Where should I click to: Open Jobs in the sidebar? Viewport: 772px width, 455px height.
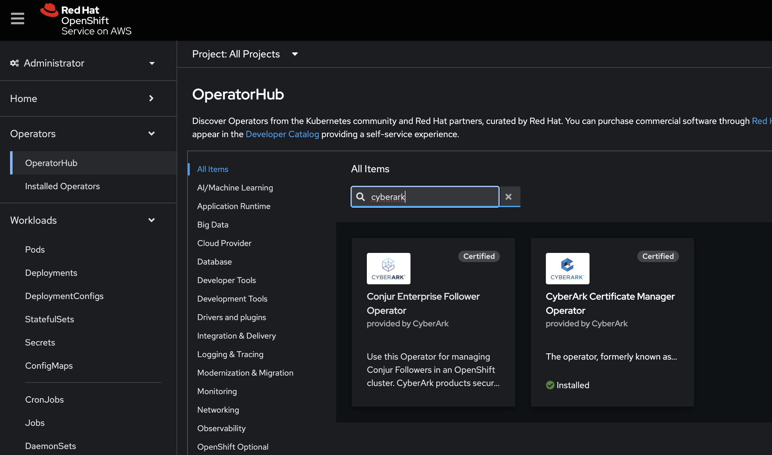click(x=35, y=423)
